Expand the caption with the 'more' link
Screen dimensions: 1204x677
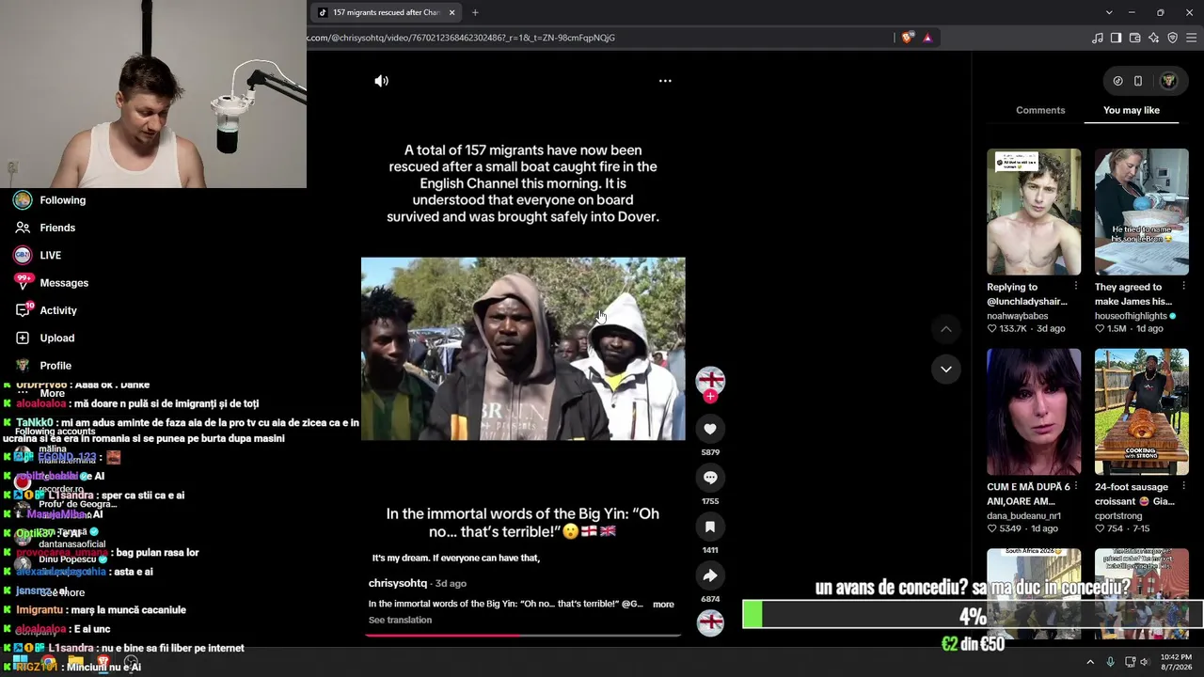pyautogui.click(x=663, y=605)
